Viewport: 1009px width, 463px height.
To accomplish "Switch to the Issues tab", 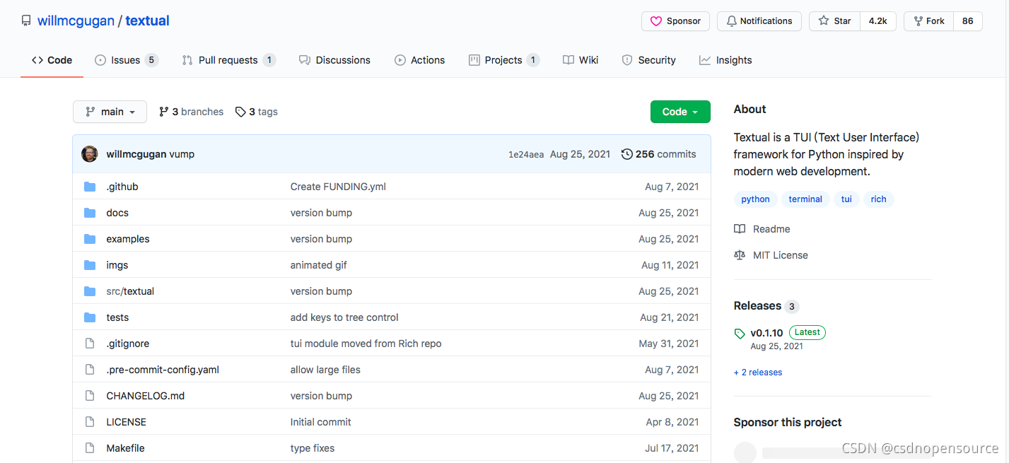I will 127,60.
